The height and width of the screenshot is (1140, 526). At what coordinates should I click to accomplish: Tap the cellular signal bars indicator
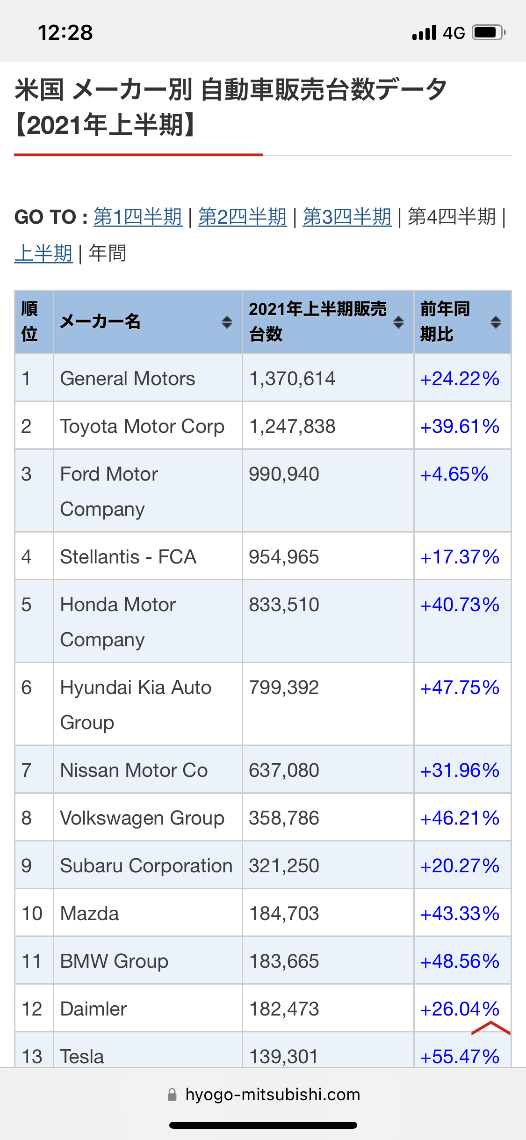coord(424,33)
